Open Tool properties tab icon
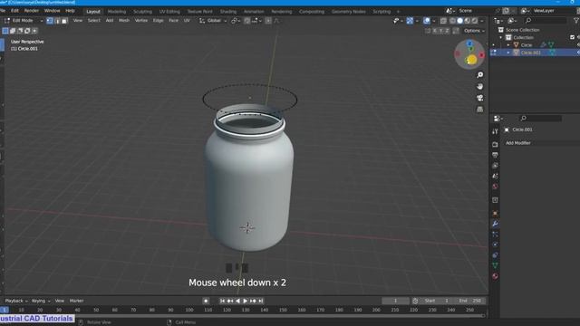Screen dimensions: 580x326 [x=495, y=131]
